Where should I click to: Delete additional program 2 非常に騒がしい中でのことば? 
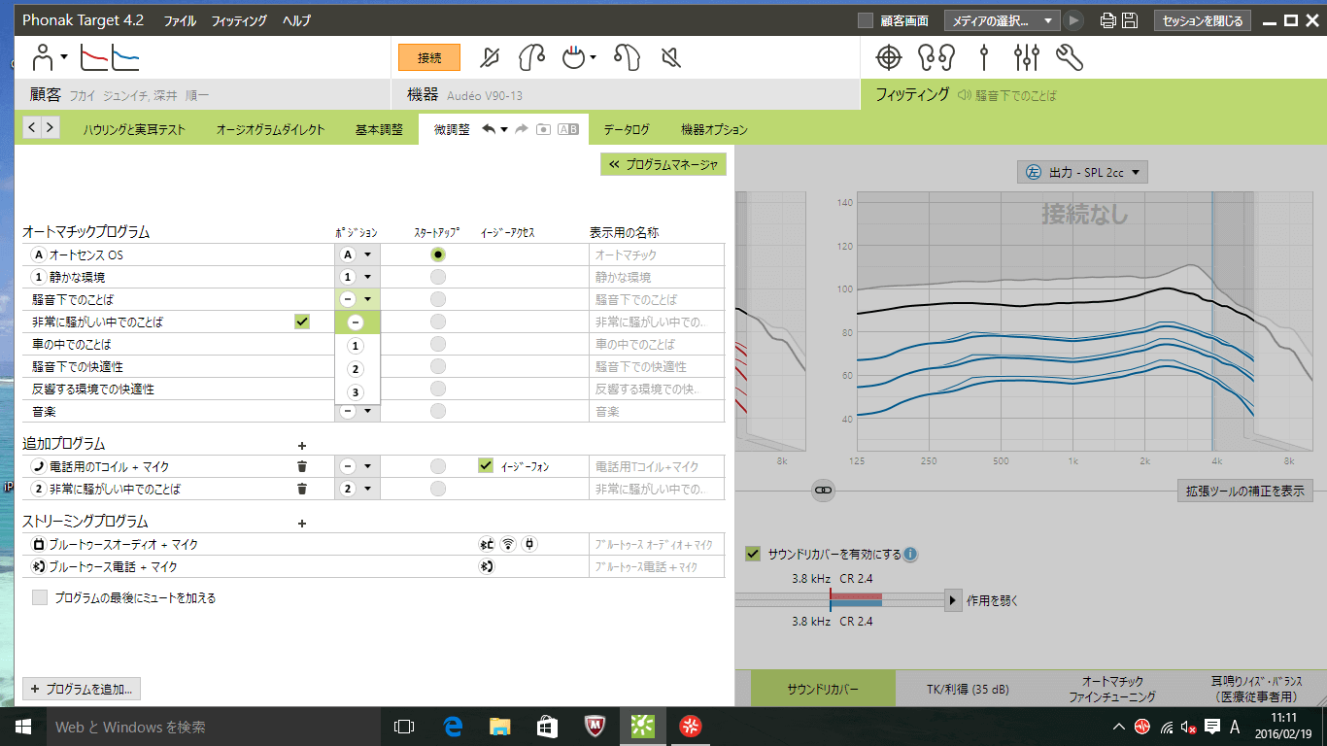pos(302,489)
